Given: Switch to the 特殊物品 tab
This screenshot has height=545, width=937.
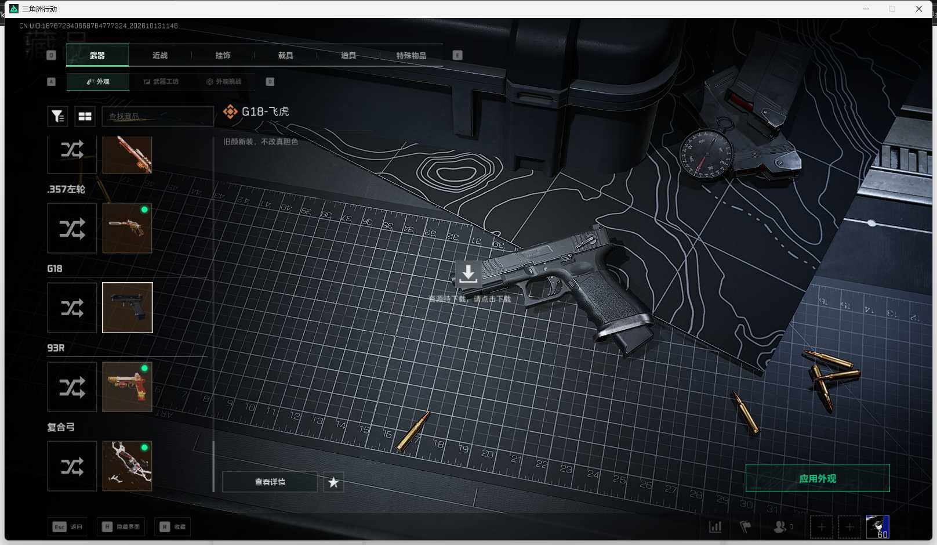Looking at the screenshot, I should point(411,55).
